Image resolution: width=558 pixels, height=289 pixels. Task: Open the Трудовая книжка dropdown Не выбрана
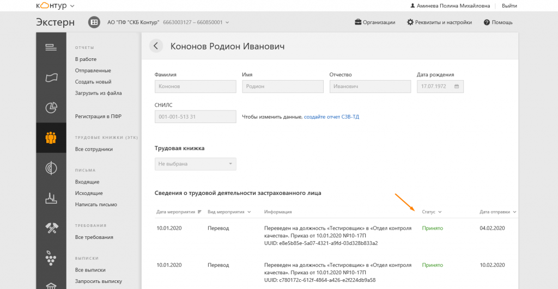tap(196, 164)
